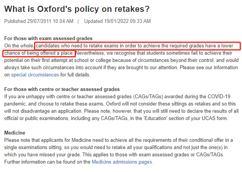Open the Medicine admissions pages link
Viewport: 242px width, 172px height.
click(x=122, y=162)
